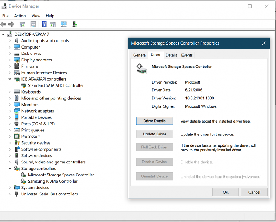Expand the Display adapters category

(10, 60)
